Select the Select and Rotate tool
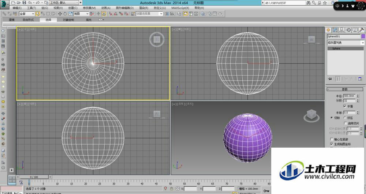366x194 pixels. click(65, 14)
